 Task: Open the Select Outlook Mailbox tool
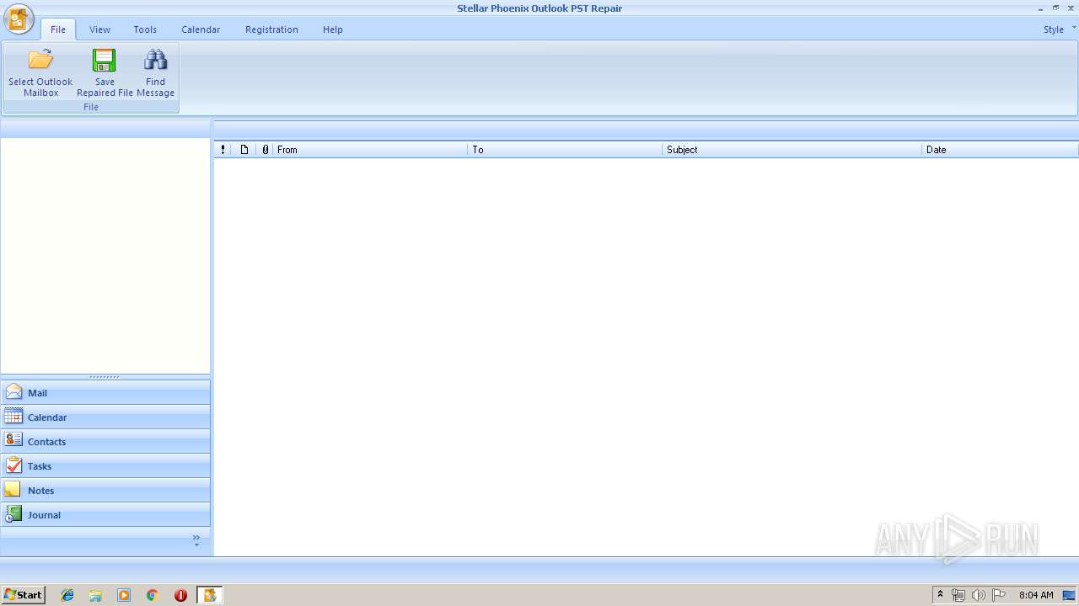[x=40, y=73]
